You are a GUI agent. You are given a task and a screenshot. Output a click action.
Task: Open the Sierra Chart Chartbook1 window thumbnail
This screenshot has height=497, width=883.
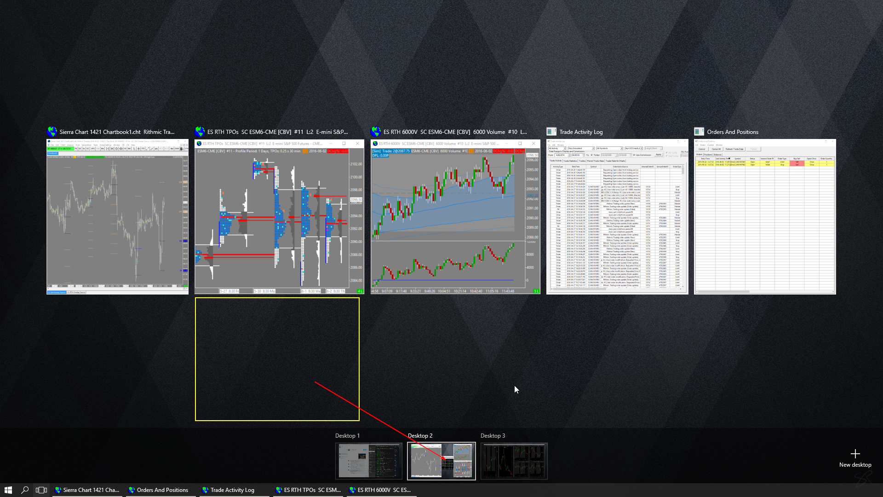(117, 217)
